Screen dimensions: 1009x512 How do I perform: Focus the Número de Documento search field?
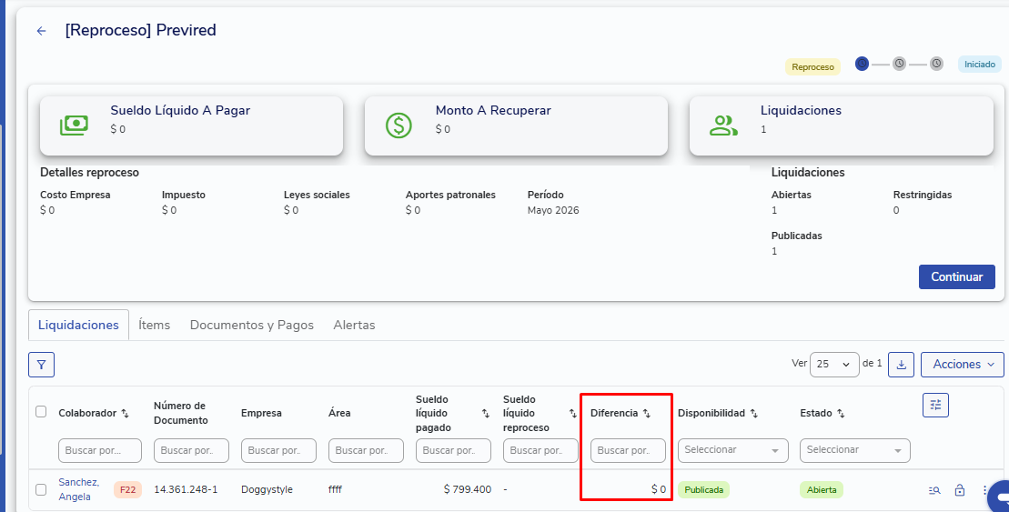pyautogui.click(x=191, y=450)
